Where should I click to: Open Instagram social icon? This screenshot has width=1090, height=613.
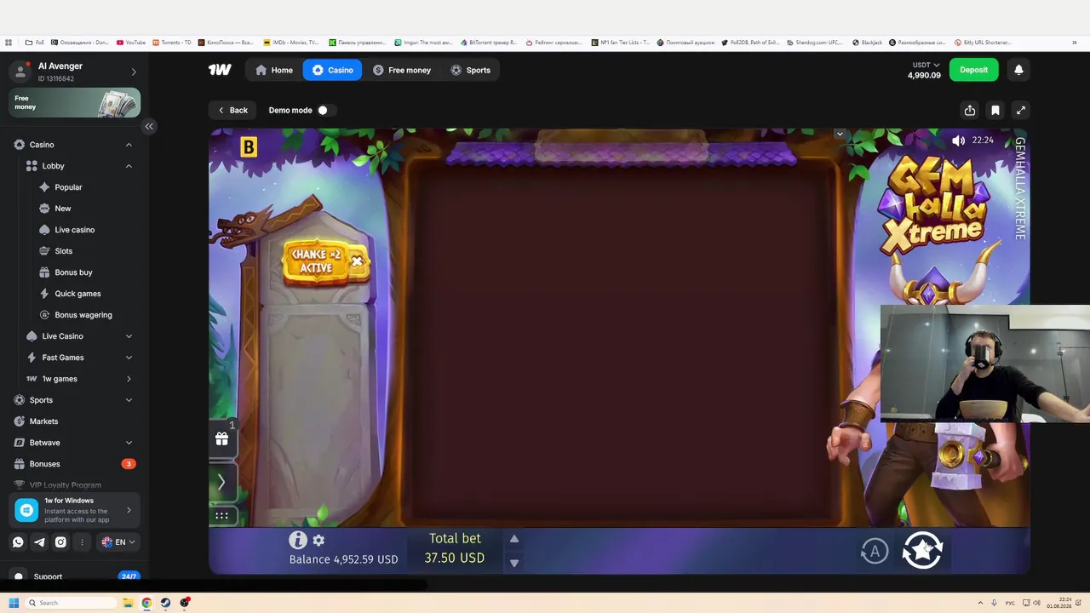coord(60,541)
